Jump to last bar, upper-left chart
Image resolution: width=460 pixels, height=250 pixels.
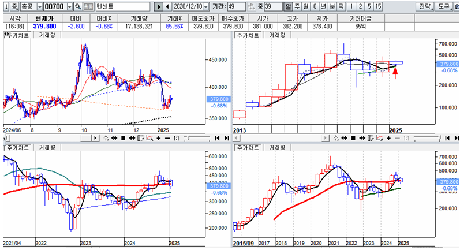[226, 138]
